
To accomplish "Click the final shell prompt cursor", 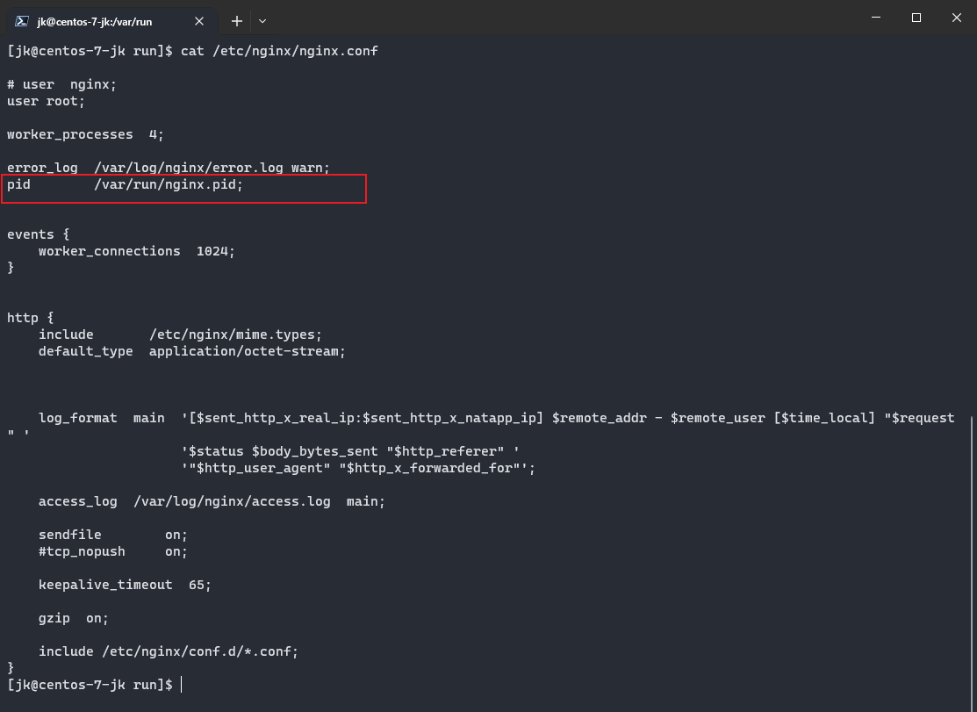I will 182,685.
